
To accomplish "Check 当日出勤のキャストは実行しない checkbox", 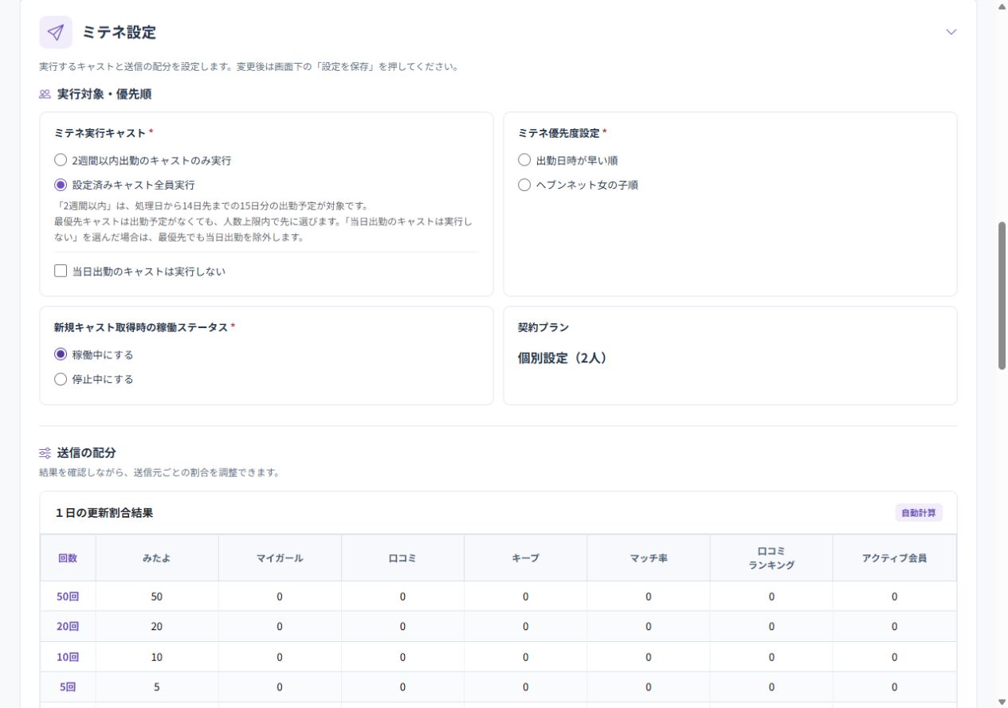I will tap(61, 271).
